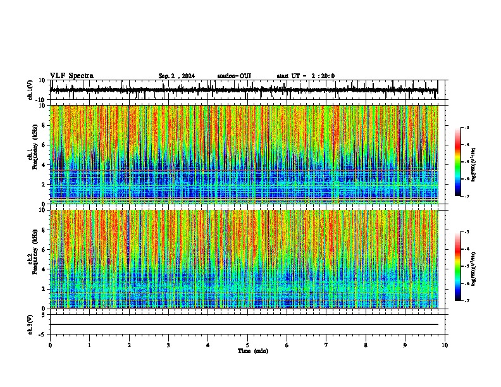Click the ch.1 "Frequency (kHz)" axis title
Viewport: 501px width, 387px height.
pyautogui.click(x=35, y=147)
